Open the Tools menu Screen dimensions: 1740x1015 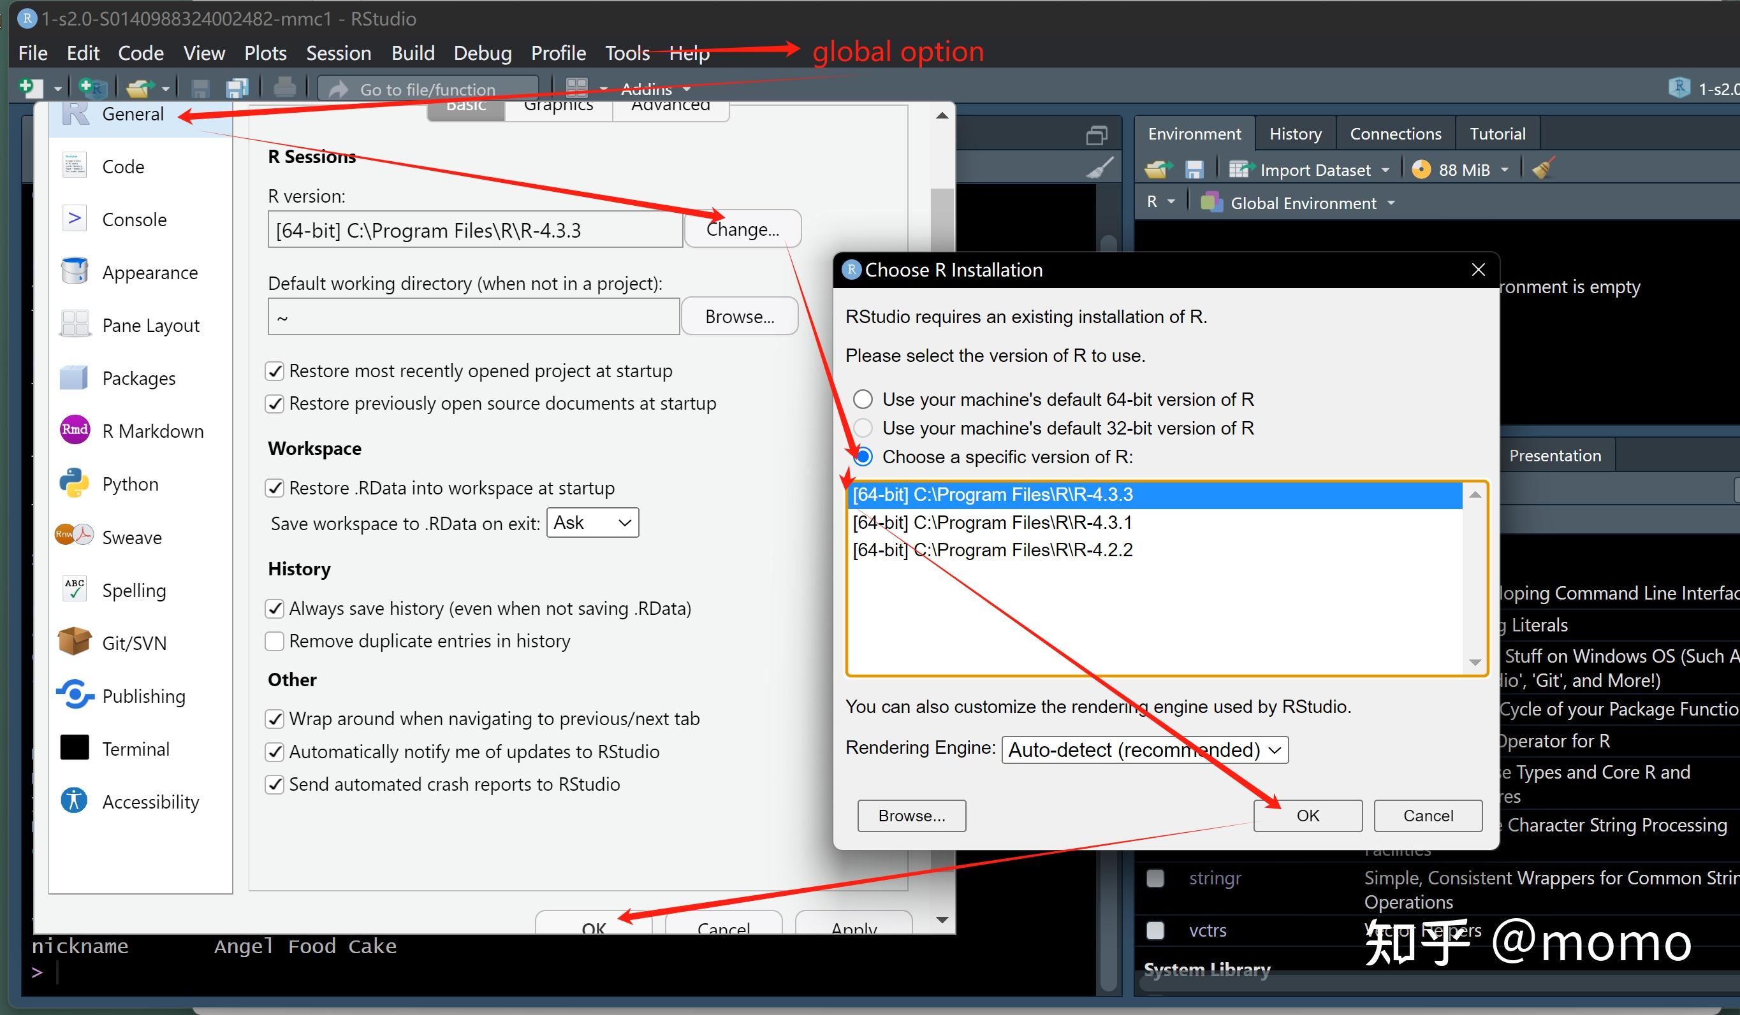click(x=627, y=53)
